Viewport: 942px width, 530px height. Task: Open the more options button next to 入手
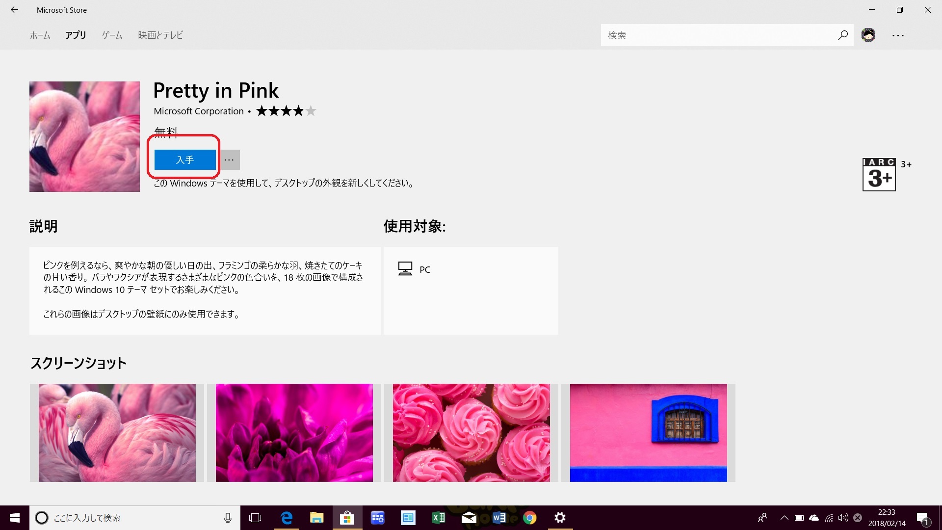point(229,160)
